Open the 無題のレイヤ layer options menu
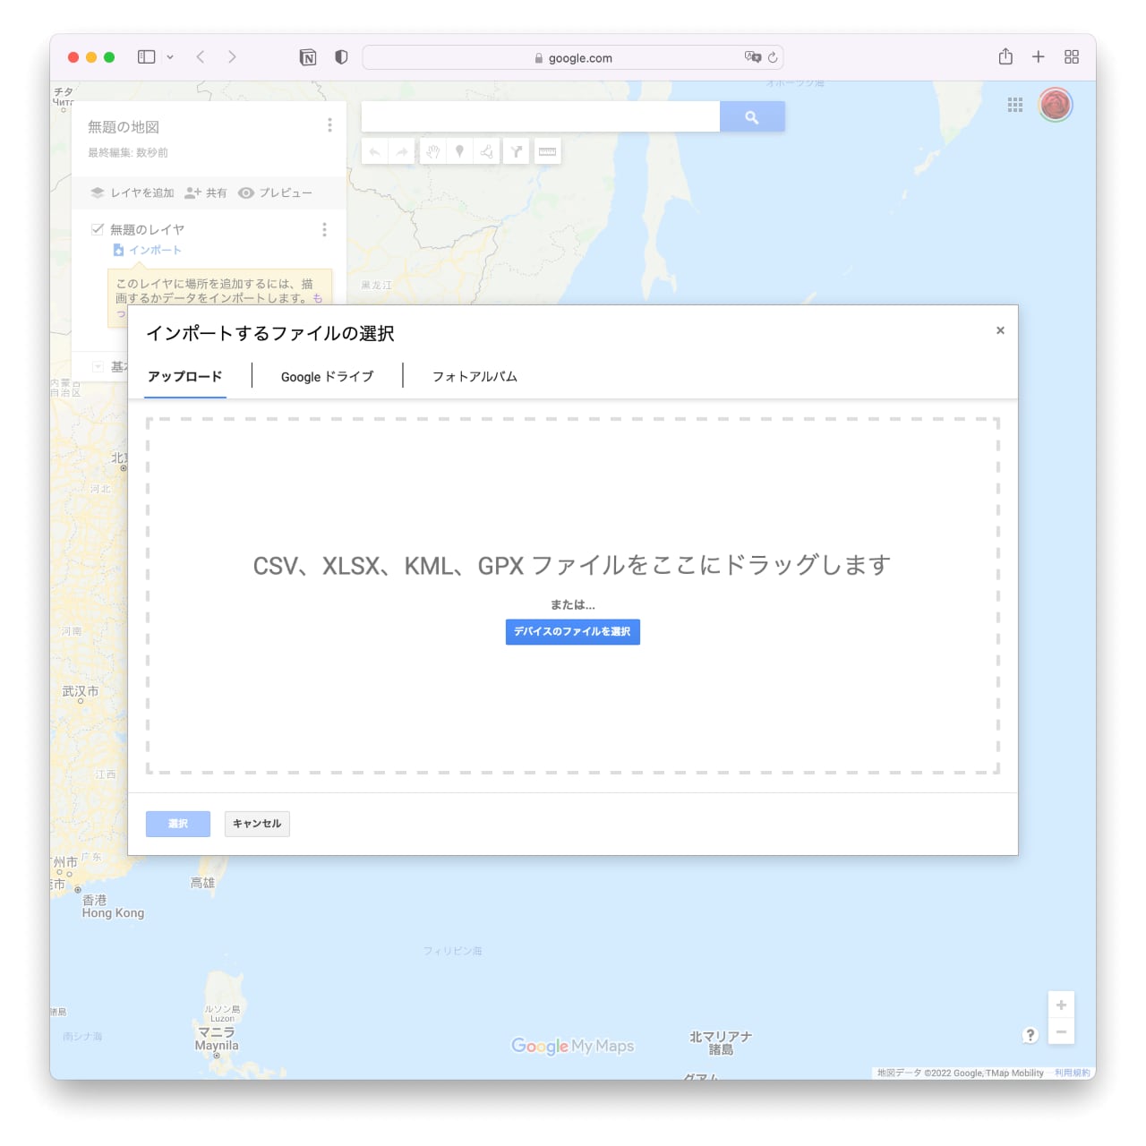Image resolution: width=1146 pixels, height=1146 pixels. coord(324,230)
